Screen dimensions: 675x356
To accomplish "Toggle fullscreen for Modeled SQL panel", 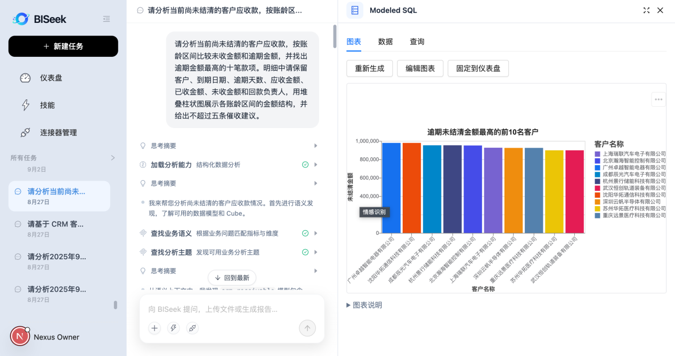I will point(646,10).
